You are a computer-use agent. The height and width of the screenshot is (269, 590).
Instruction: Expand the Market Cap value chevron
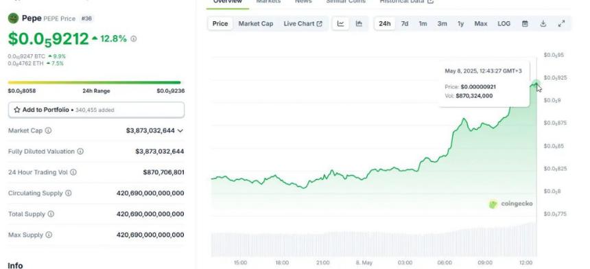(x=180, y=130)
